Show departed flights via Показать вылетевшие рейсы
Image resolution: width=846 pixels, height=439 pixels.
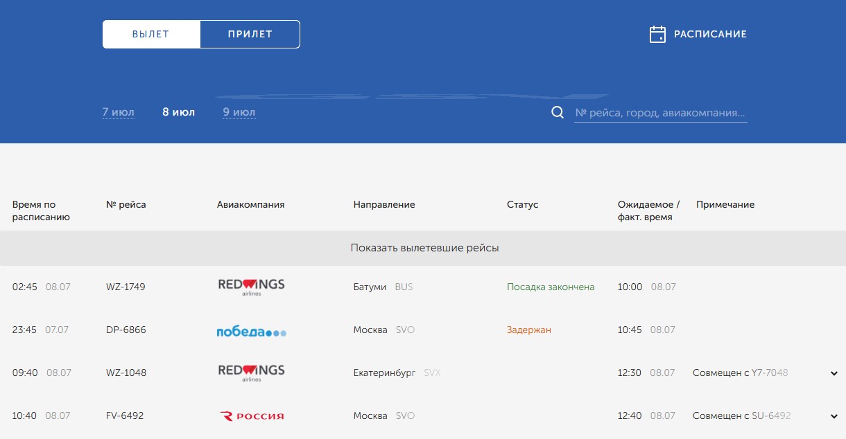point(423,248)
